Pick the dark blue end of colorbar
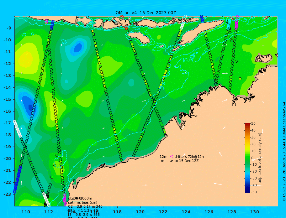The width and height of the screenshot is (286, 218). tap(248, 191)
